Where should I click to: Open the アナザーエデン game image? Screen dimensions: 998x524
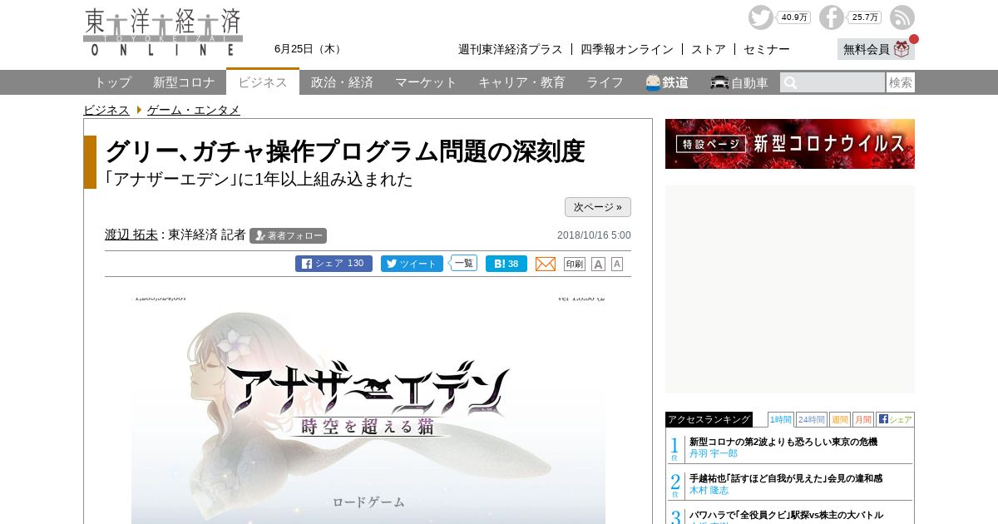(368, 409)
